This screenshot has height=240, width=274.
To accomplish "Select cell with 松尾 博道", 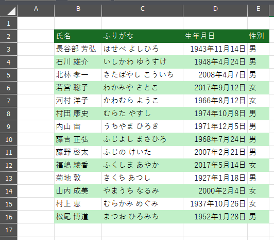I will click(78, 217).
